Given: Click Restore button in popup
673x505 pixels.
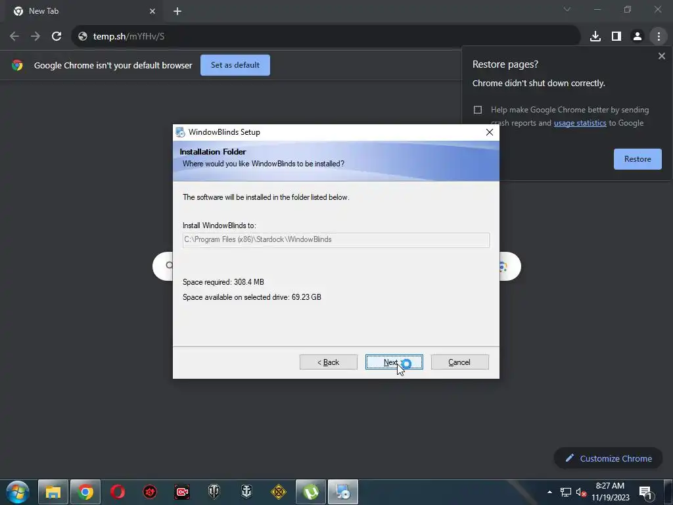Looking at the screenshot, I should pyautogui.click(x=638, y=159).
